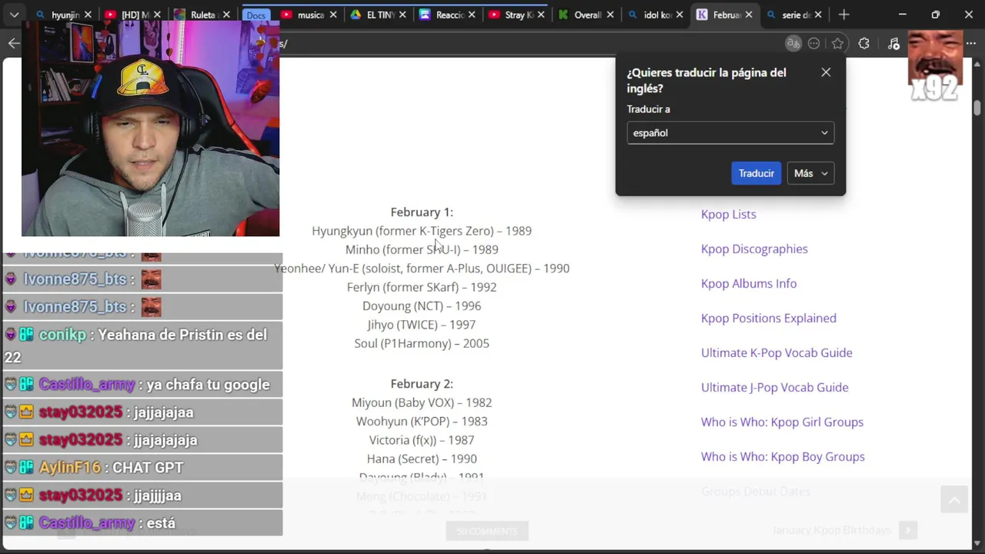Screen dimensions: 985x554
Task: Close the Februar tab
Action: (x=749, y=15)
